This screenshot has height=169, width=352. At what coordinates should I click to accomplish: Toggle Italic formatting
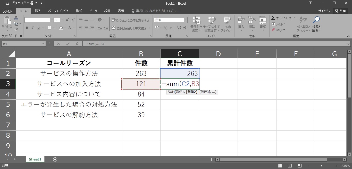(33, 28)
